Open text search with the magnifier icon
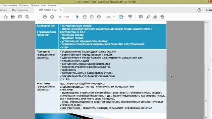The height and width of the screenshot is (119, 212). tap(27, 17)
